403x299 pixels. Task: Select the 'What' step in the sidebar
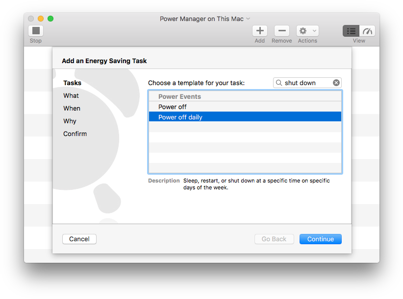(71, 95)
